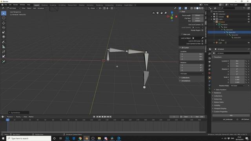The image size is (251, 141).
Task: Expand the Annotations panel
Action: pyautogui.click(x=186, y=81)
